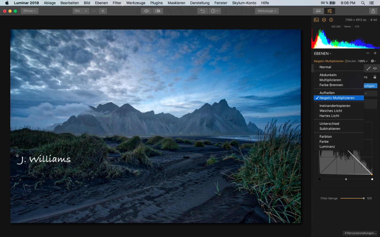The image size is (380, 237).
Task: Click the orange curve point at bottom right
Action: (372, 174)
